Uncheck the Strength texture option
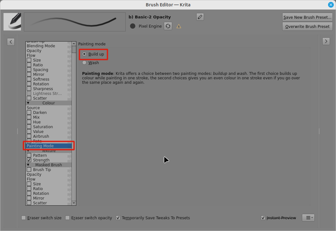Screen dimensions: 336x231 point(29,160)
